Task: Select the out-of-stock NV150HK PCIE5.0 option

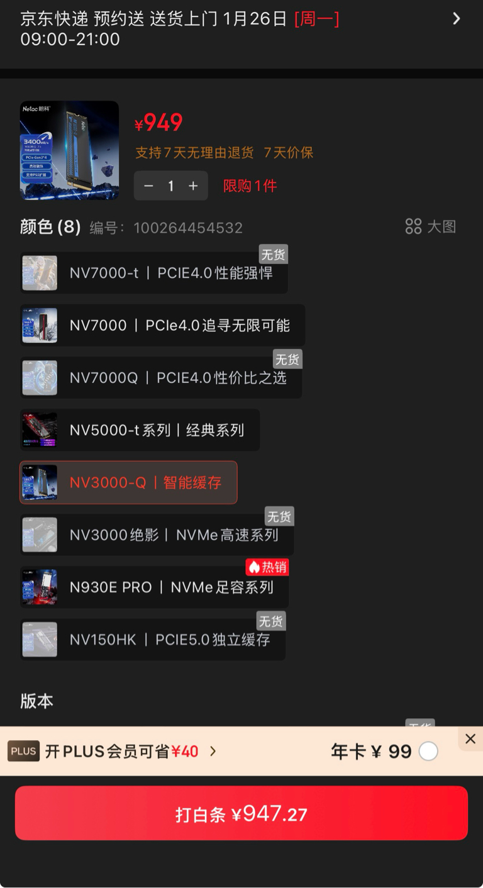Action: pyautogui.click(x=153, y=640)
